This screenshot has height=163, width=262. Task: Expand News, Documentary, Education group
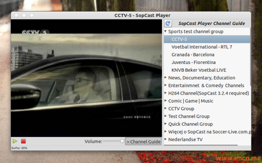pos(165,77)
